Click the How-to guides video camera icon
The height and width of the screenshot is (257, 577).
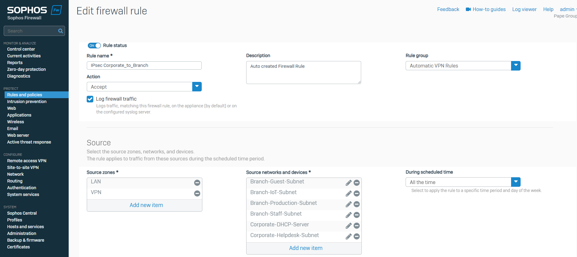coord(468,10)
